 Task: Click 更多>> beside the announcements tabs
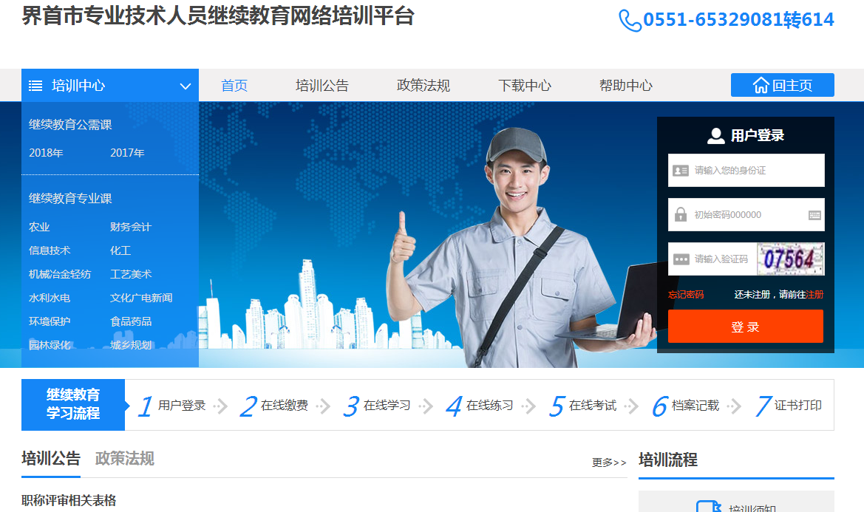[608, 462]
